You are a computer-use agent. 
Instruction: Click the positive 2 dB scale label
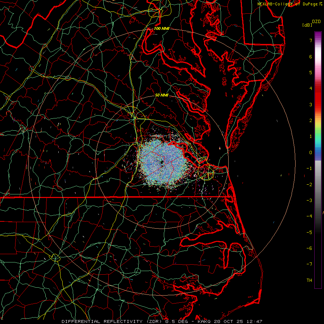311,121
